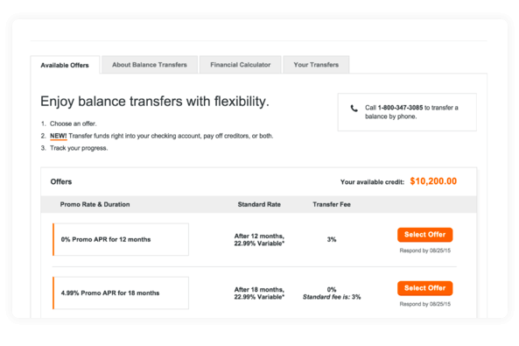Click the 'Choose an offer.' step
519x346 pixels.
click(74, 124)
